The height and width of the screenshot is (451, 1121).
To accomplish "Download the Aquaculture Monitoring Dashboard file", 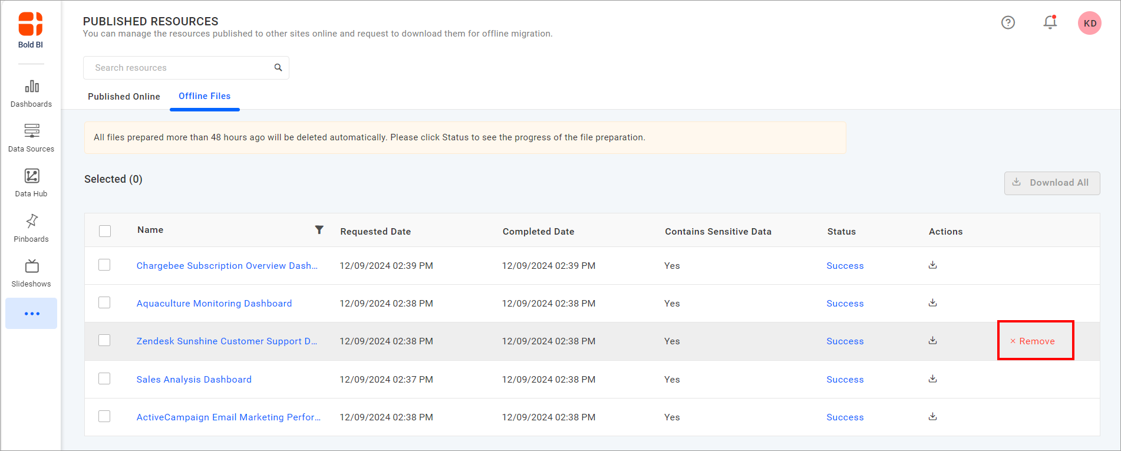I will 932,303.
